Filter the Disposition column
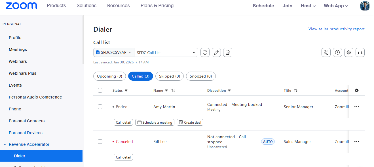374x167 pixels. click(x=229, y=91)
